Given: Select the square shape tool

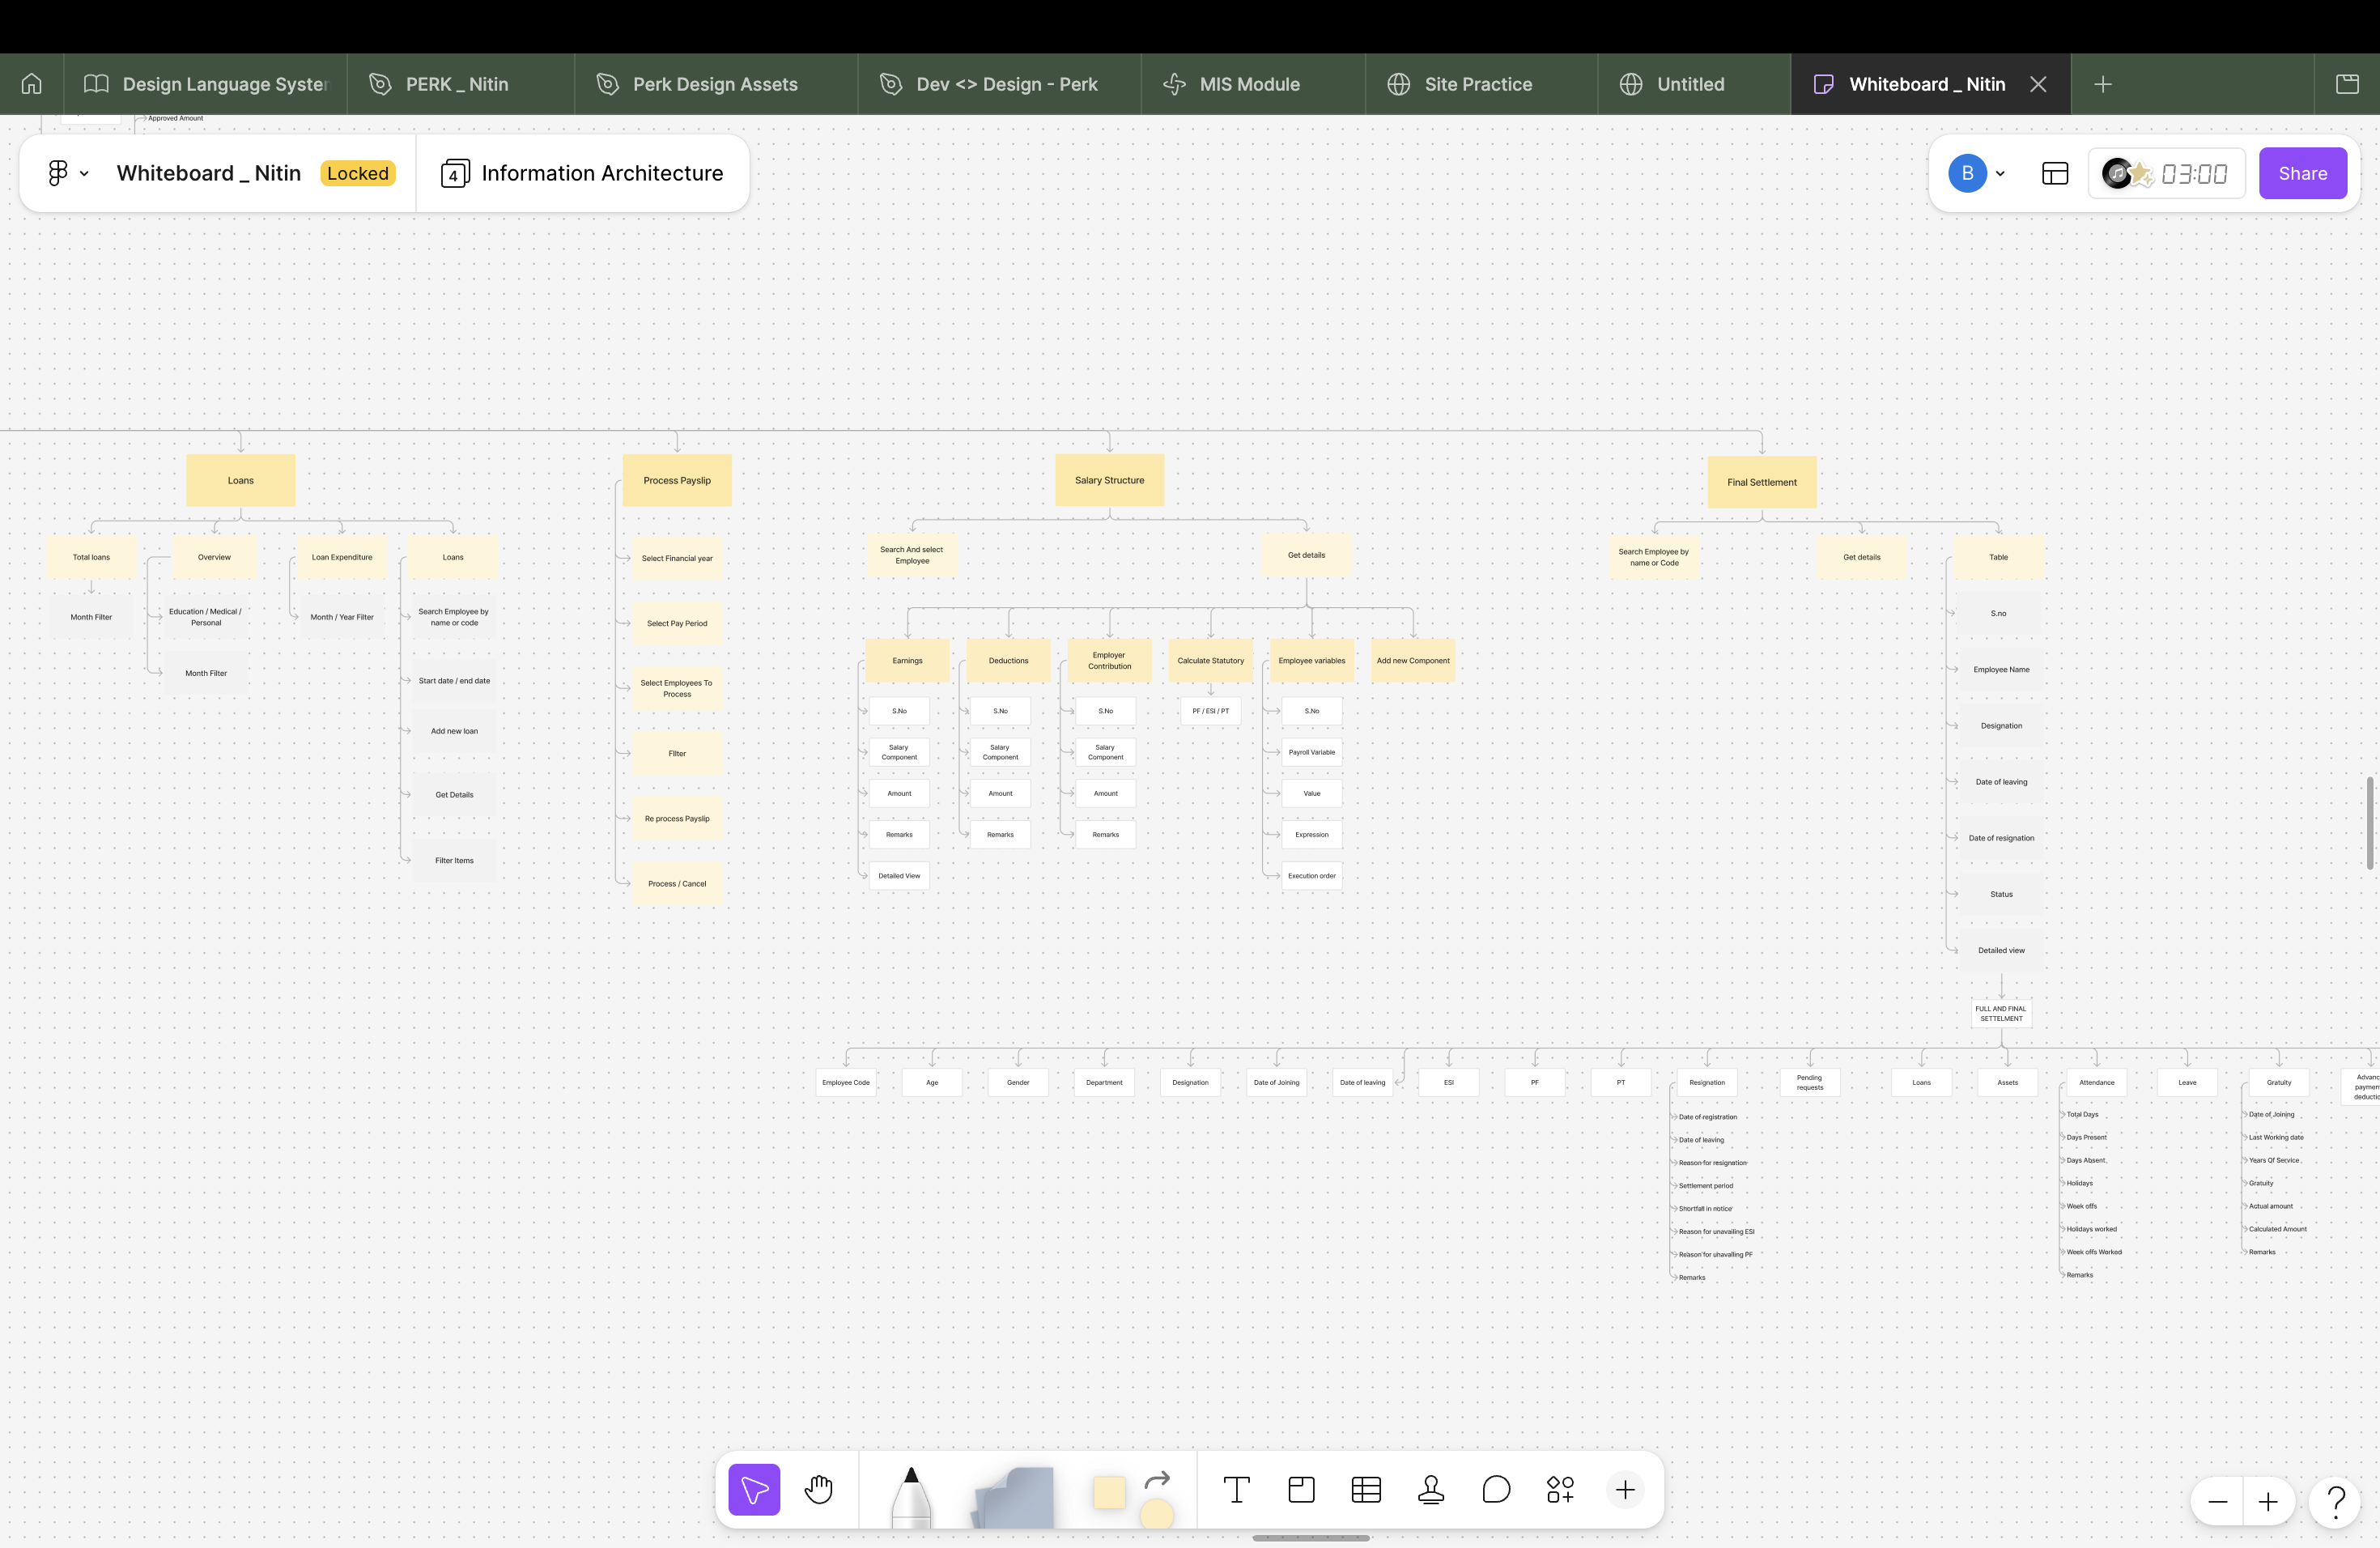Looking at the screenshot, I should [x=1109, y=1492].
